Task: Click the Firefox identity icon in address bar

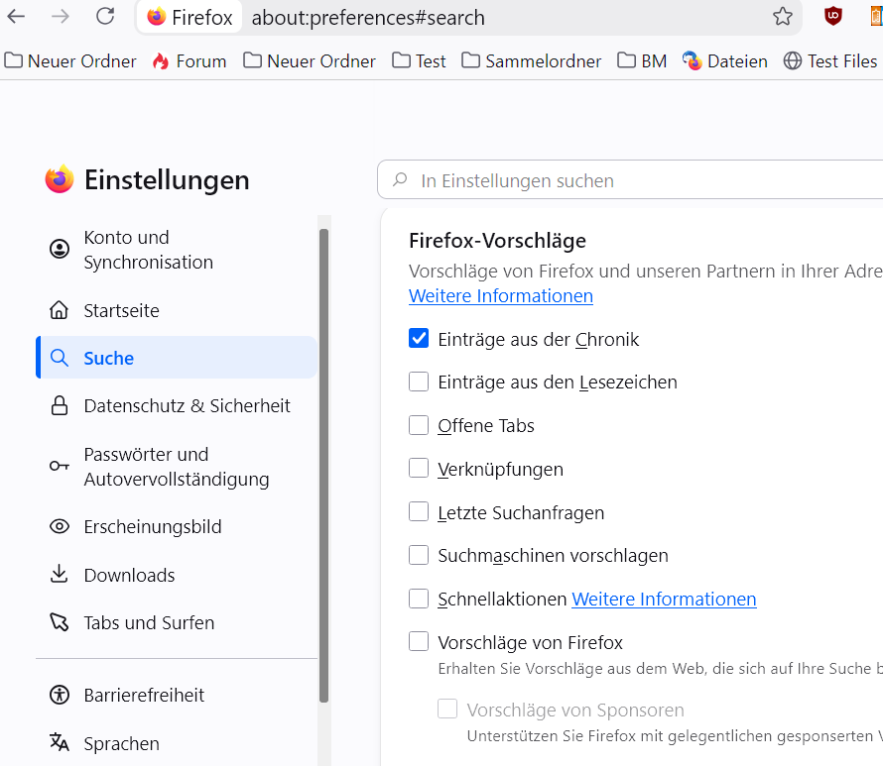Action: click(x=189, y=17)
